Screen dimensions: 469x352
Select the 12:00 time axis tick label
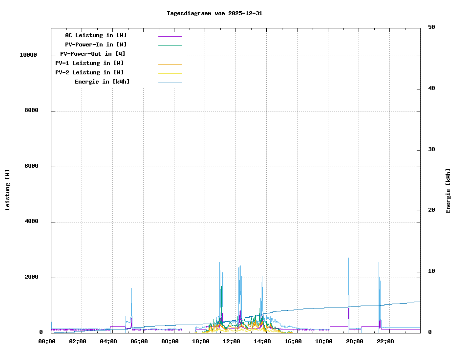click(x=232, y=341)
